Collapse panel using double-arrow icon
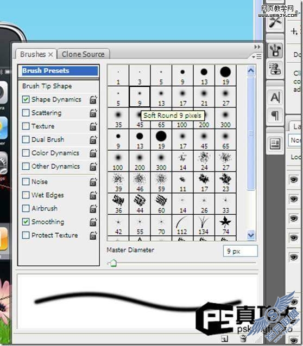 tap(257, 47)
